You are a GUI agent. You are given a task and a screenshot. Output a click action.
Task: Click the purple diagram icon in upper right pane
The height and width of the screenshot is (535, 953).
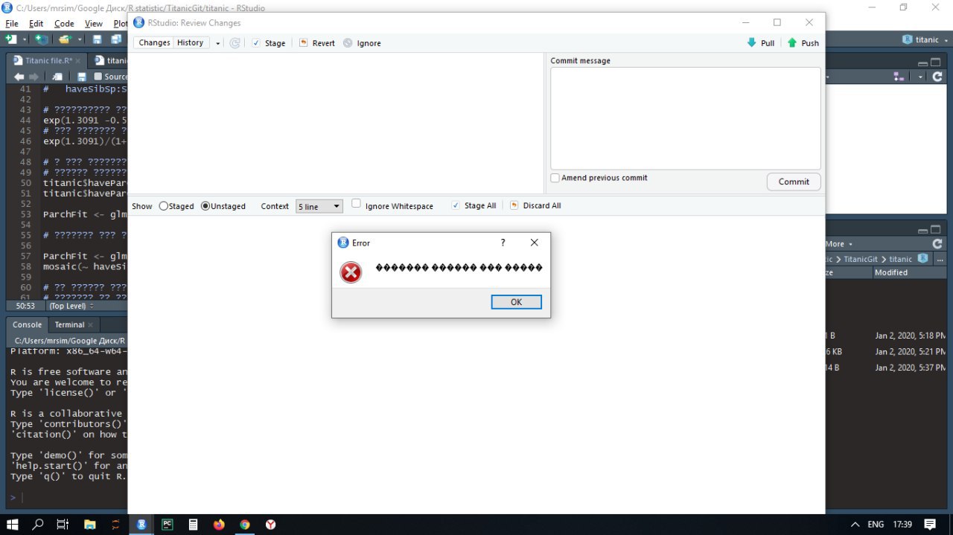tap(899, 76)
